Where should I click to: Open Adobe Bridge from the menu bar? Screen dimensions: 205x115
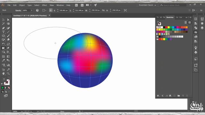tap(76, 5)
